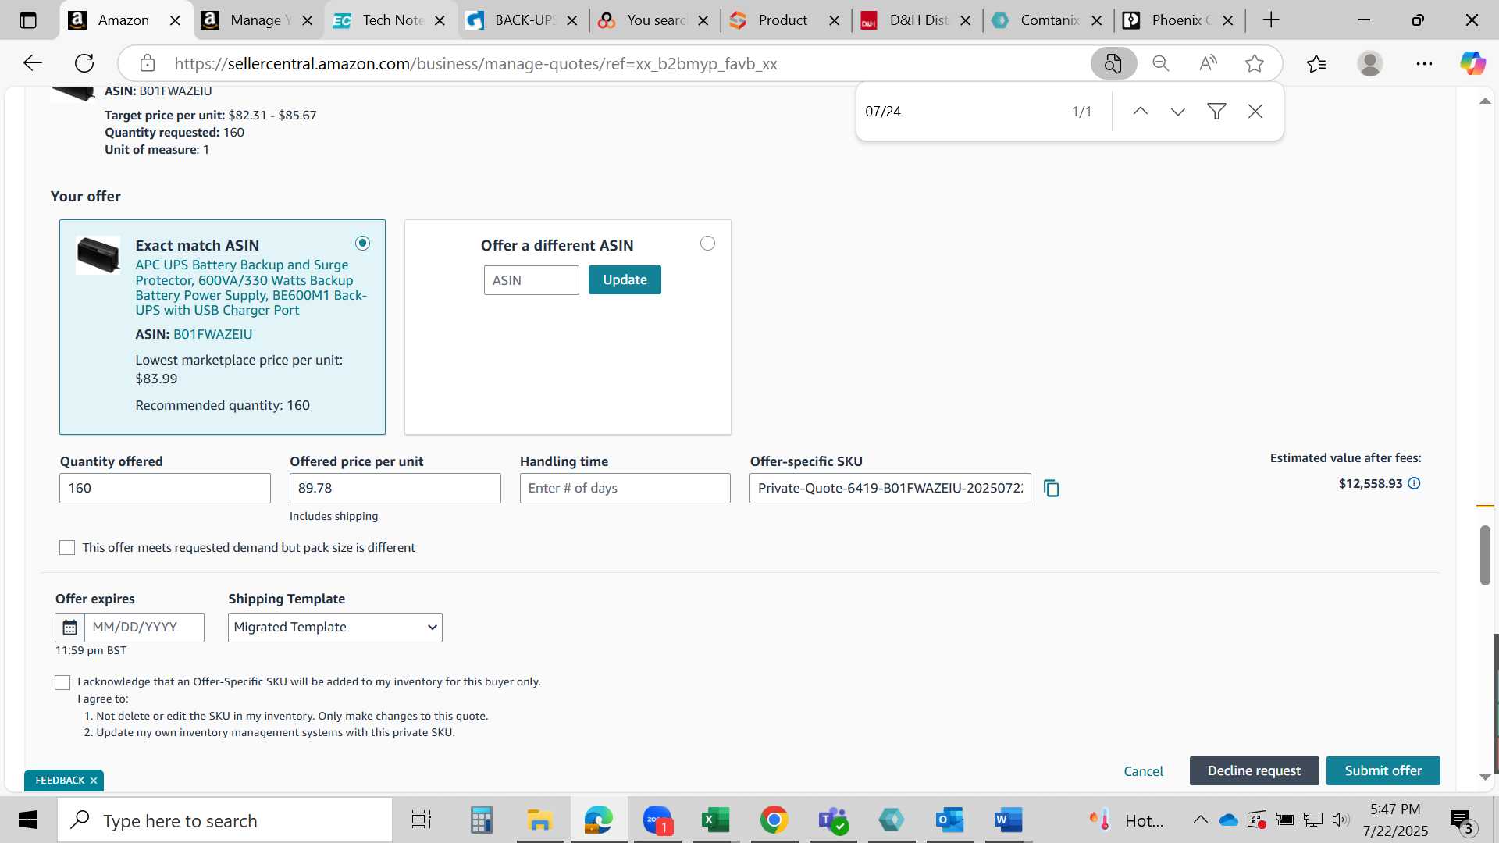Focus the Offered price per unit field
The width and height of the screenshot is (1499, 843).
[x=395, y=489]
